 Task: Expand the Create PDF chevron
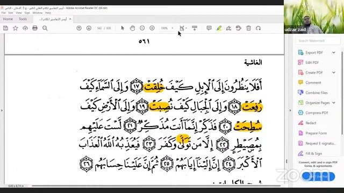click(334, 72)
